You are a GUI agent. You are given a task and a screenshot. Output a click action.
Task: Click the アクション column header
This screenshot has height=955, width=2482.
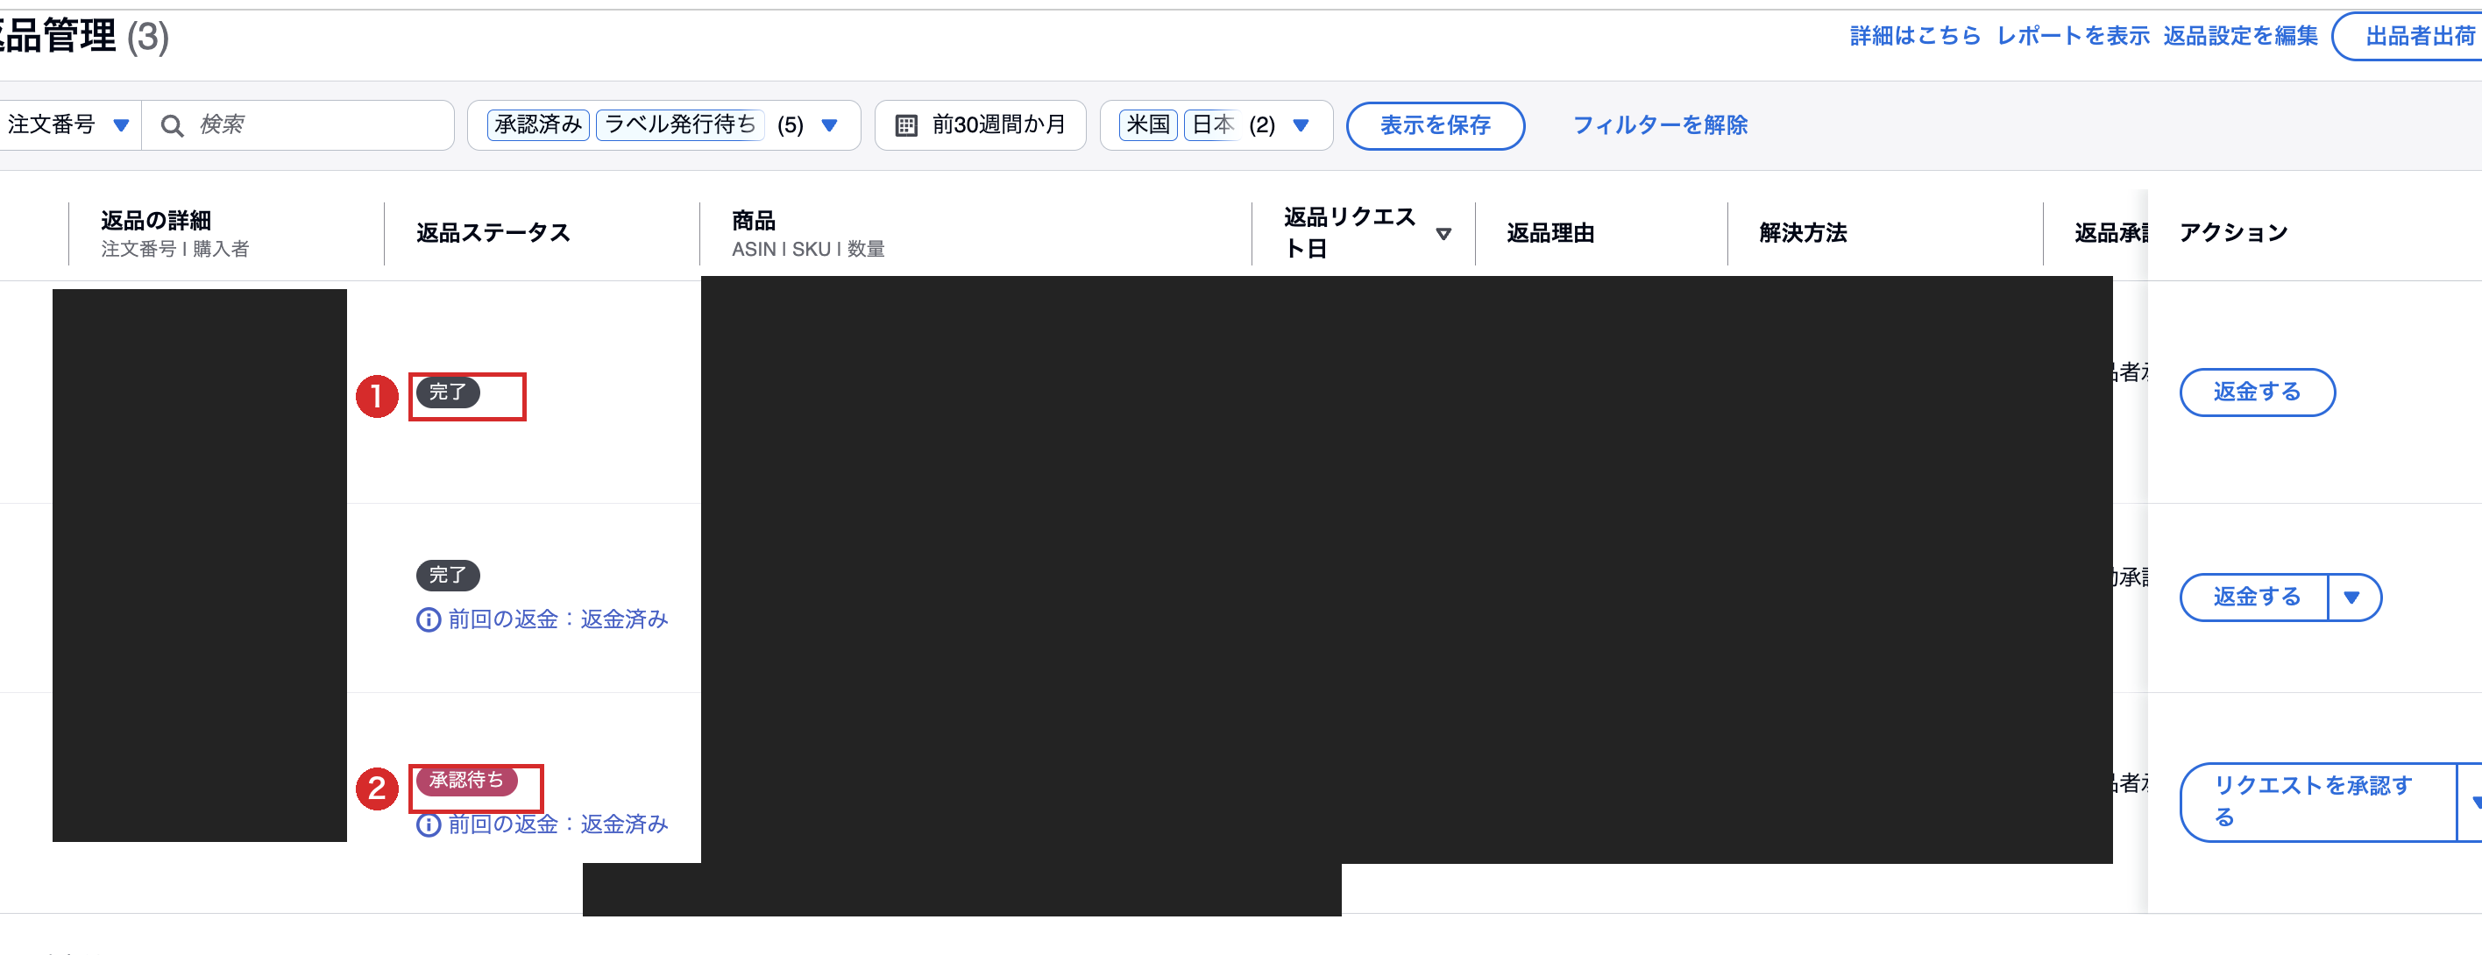pyautogui.click(x=2232, y=233)
